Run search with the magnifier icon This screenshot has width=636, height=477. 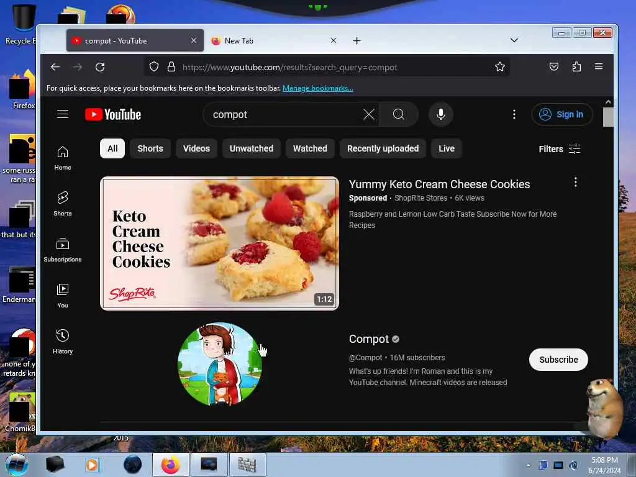pyautogui.click(x=399, y=115)
